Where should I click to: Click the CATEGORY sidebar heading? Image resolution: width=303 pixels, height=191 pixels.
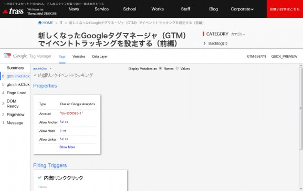[217, 34]
